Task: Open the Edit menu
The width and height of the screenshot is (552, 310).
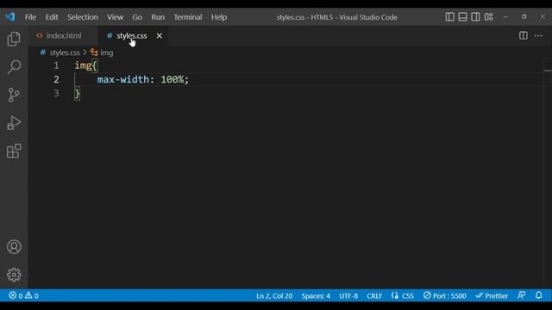Action: [x=52, y=17]
